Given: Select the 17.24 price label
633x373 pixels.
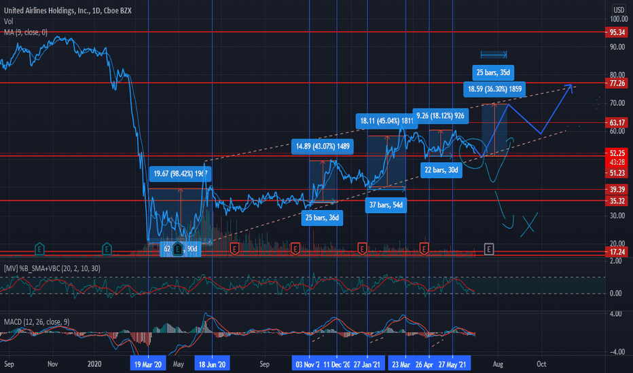Looking at the screenshot, I should pos(617,252).
